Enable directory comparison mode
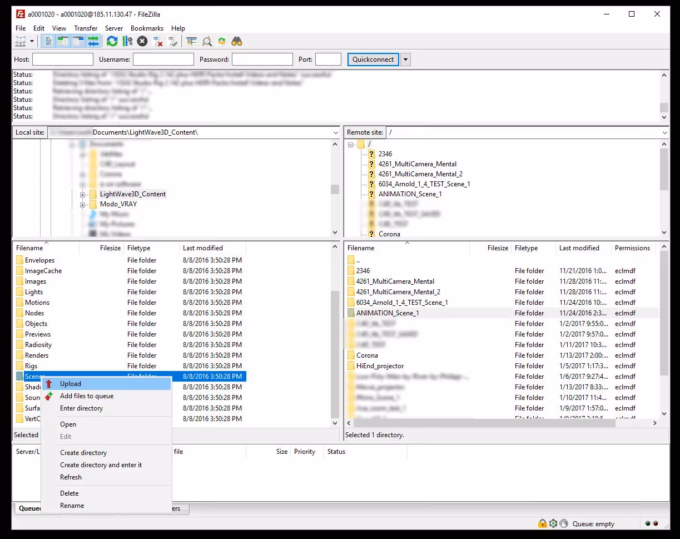Image resolution: width=680 pixels, height=539 pixels. point(207,41)
